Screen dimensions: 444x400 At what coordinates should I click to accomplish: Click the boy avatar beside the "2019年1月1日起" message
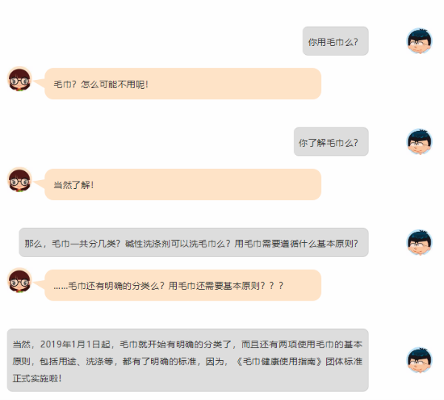[x=420, y=359]
